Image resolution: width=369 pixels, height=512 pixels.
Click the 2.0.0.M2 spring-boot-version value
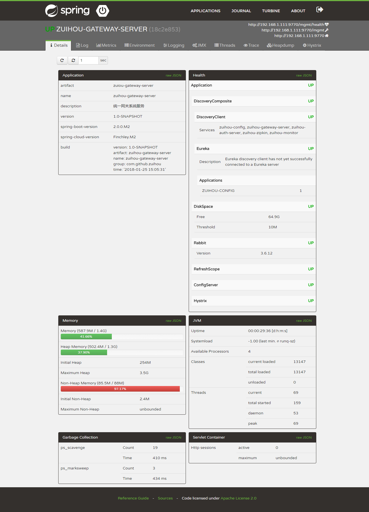122,127
